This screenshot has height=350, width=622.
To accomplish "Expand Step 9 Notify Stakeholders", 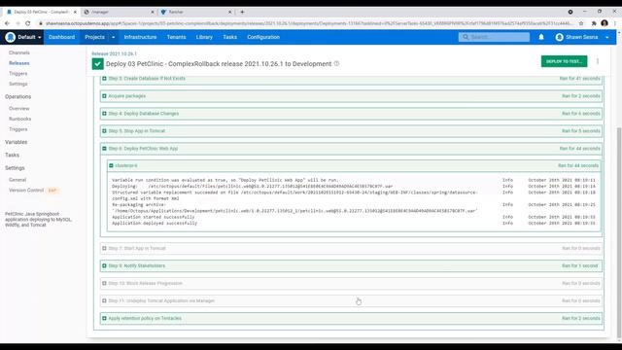I will click(104, 265).
